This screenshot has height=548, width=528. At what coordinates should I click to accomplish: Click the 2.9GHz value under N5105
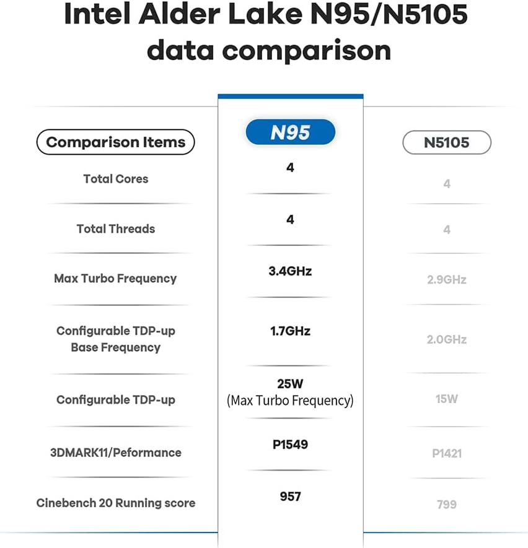click(x=446, y=279)
